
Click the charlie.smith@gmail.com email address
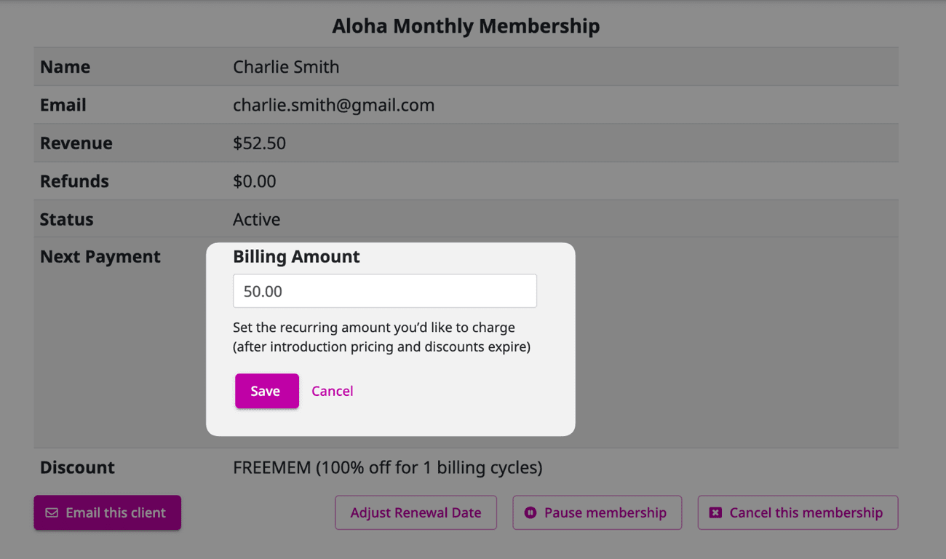333,105
